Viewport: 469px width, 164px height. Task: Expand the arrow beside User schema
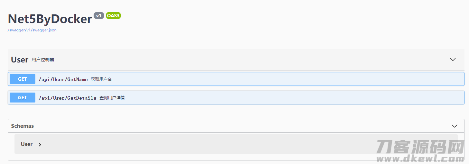[40, 145]
